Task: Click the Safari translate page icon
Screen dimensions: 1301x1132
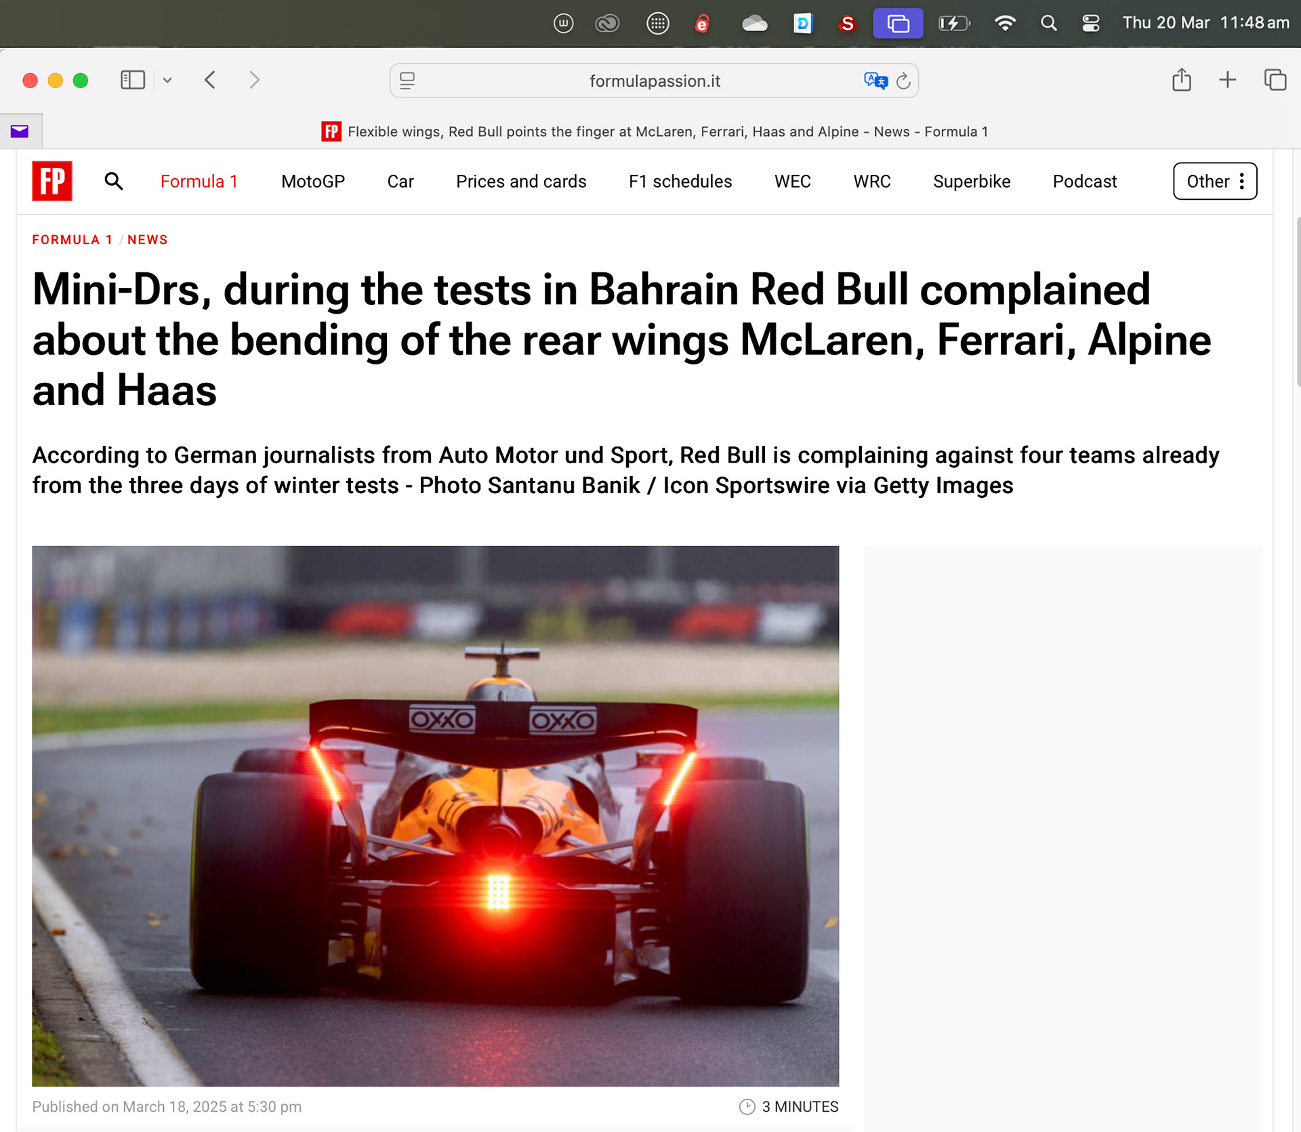Action: [x=875, y=81]
